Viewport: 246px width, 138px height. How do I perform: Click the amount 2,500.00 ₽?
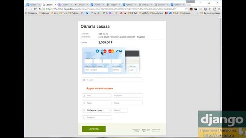pos(105,43)
